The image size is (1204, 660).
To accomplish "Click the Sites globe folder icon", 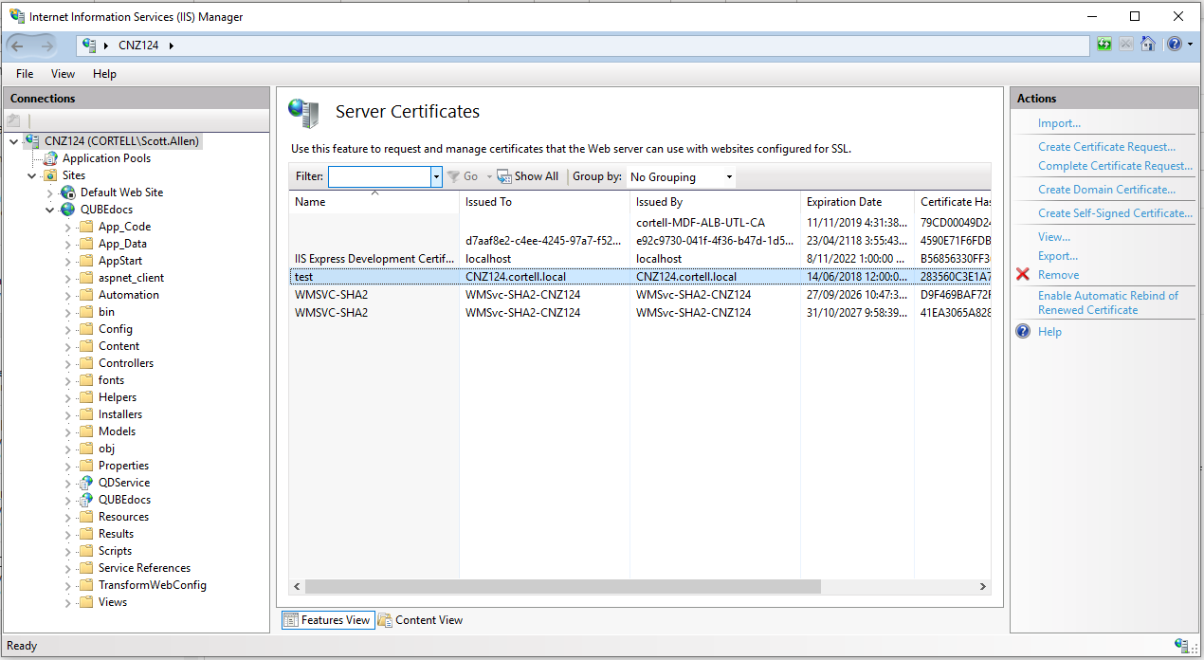I will (x=50, y=175).
